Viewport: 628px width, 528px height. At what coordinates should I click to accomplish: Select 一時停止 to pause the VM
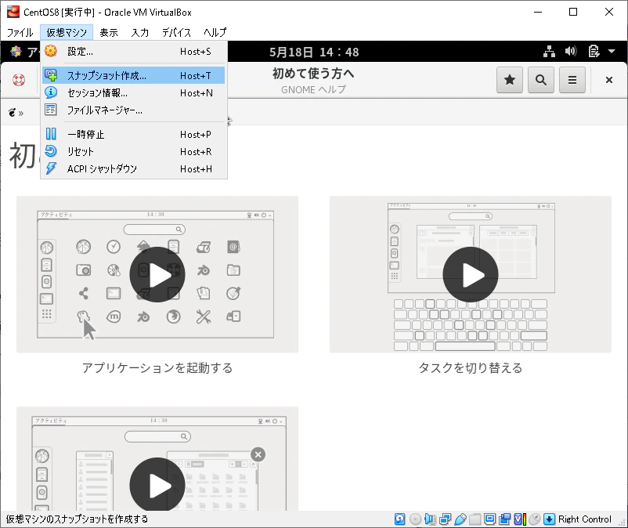click(x=134, y=134)
